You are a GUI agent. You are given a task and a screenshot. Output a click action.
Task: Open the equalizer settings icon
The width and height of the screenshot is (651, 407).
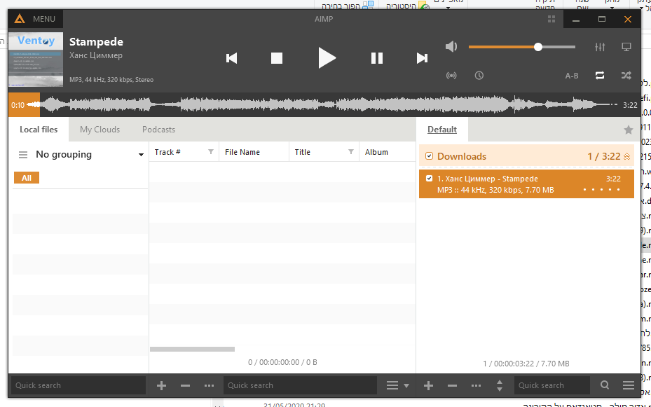(x=600, y=47)
